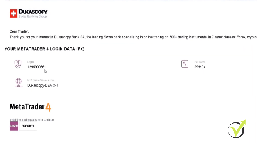The width and height of the screenshot is (257, 144).
Task: Click the globe server network icon
Action: point(18,83)
